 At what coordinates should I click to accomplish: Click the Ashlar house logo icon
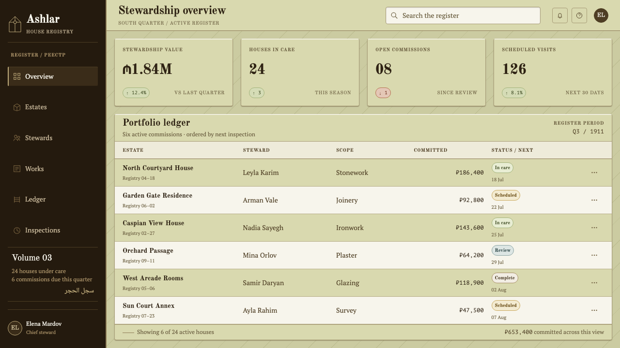pos(15,24)
